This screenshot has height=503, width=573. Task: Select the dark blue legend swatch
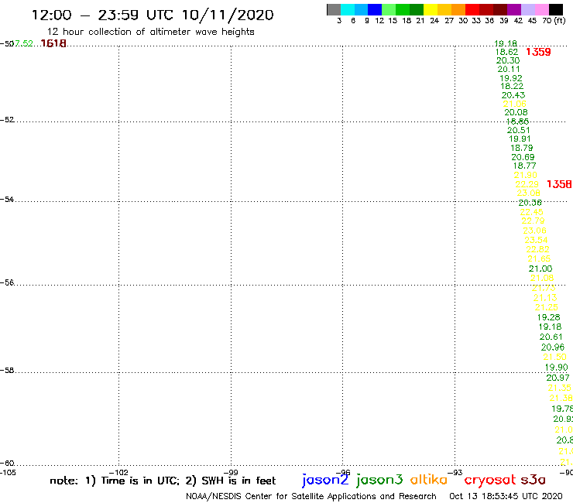tap(375, 9)
